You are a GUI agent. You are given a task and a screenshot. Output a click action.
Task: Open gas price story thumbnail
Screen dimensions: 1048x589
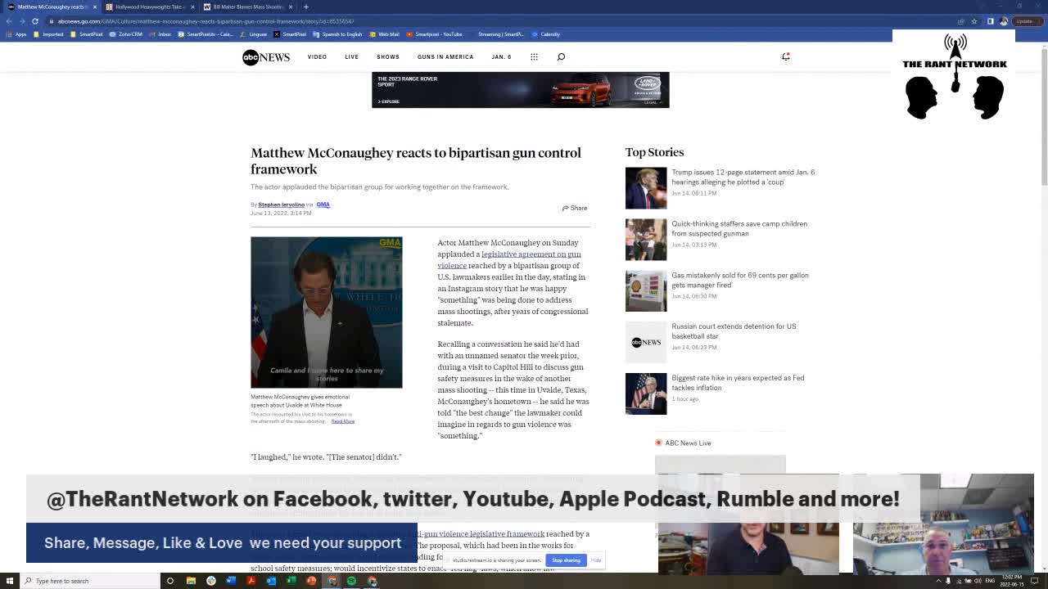pyautogui.click(x=646, y=291)
